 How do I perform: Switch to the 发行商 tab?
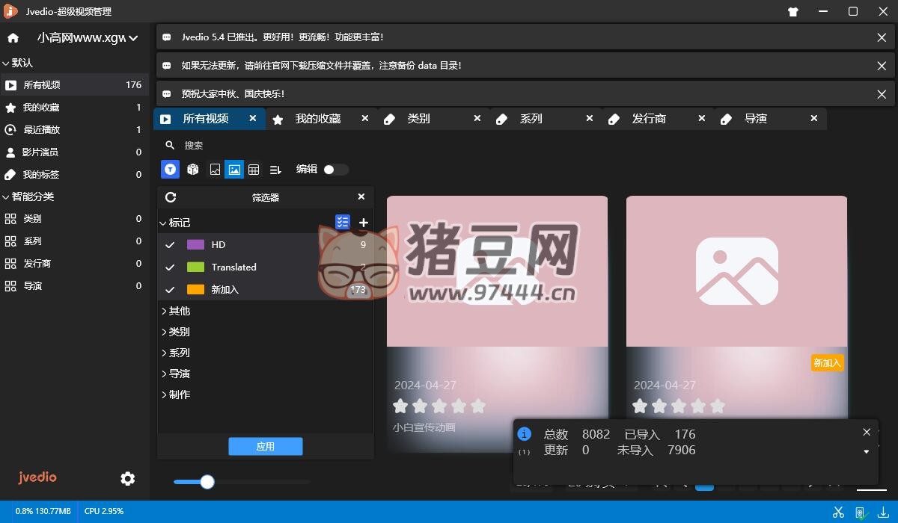pyautogui.click(x=648, y=119)
